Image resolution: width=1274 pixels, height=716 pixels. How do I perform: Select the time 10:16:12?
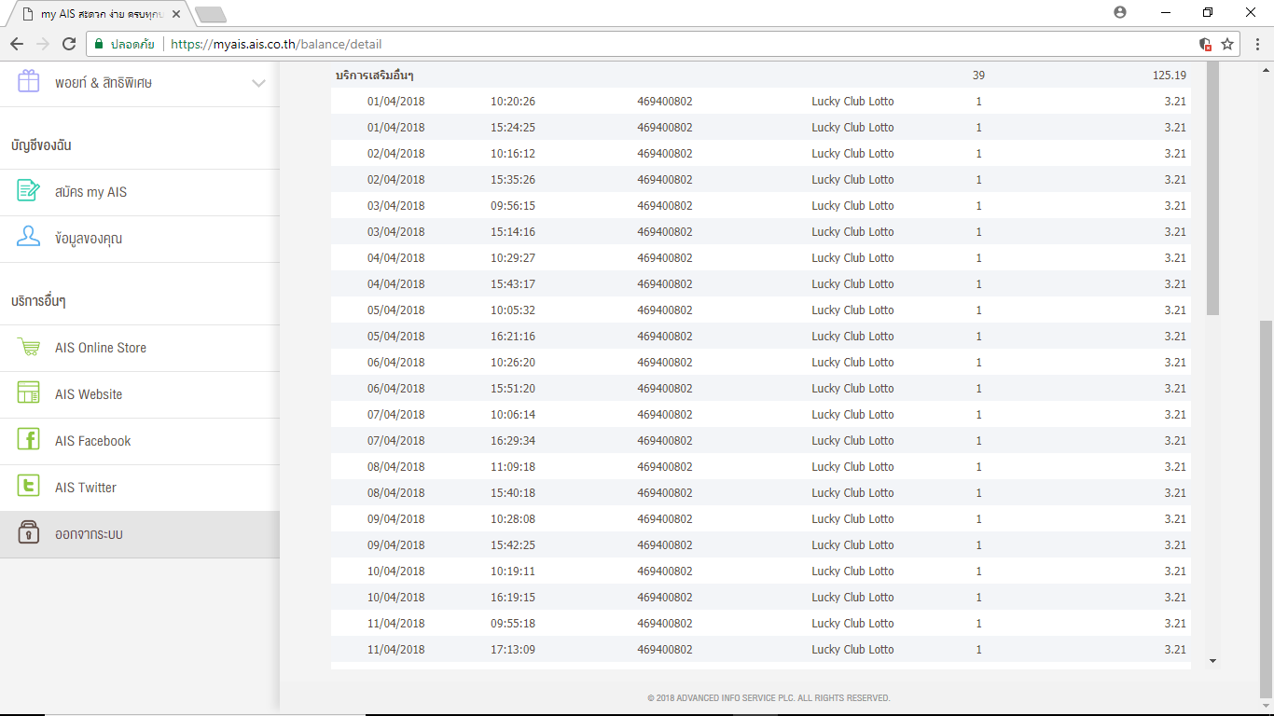513,154
